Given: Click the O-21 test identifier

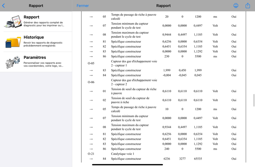Looking at the screenshot, I should [91, 154].
